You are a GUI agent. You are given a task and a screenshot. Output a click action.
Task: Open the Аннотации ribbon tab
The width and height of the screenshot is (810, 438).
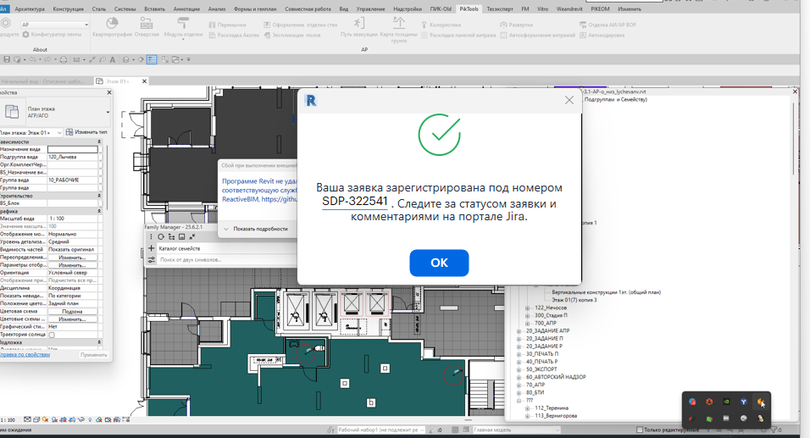pos(188,8)
